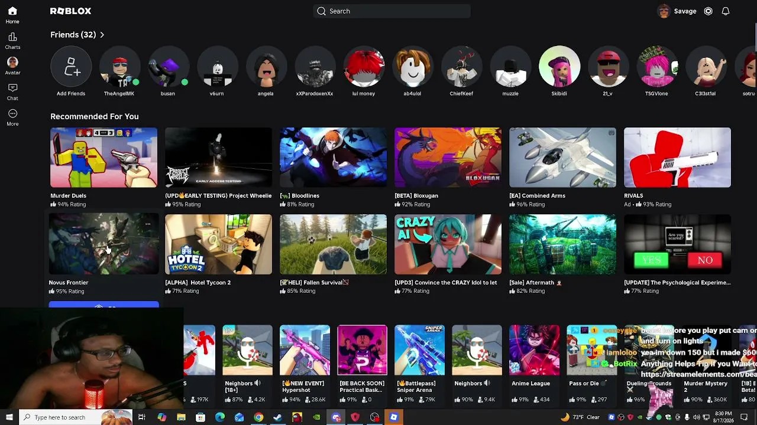Open the Recommended For You section heading

(95, 116)
